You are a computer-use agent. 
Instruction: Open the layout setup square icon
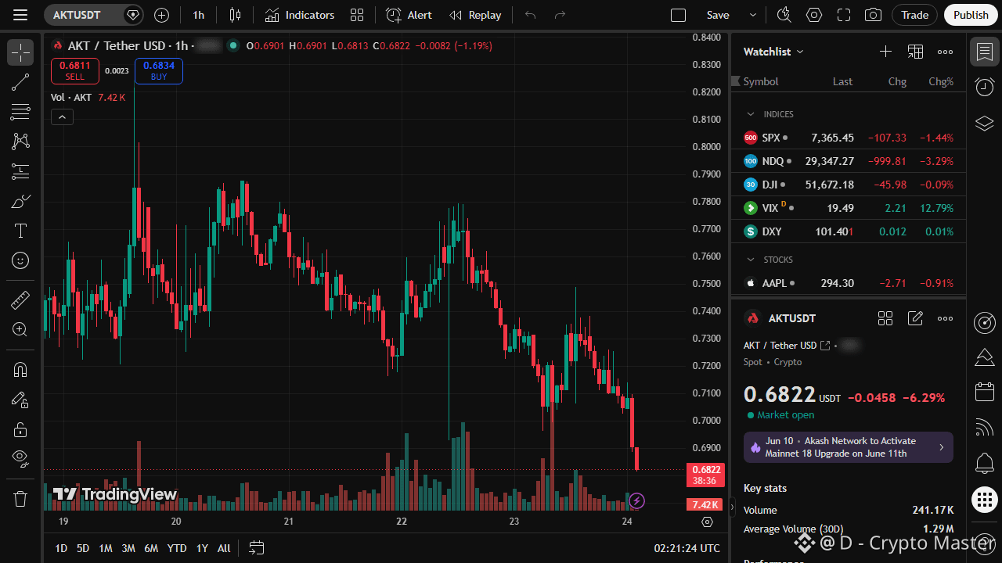tap(679, 15)
